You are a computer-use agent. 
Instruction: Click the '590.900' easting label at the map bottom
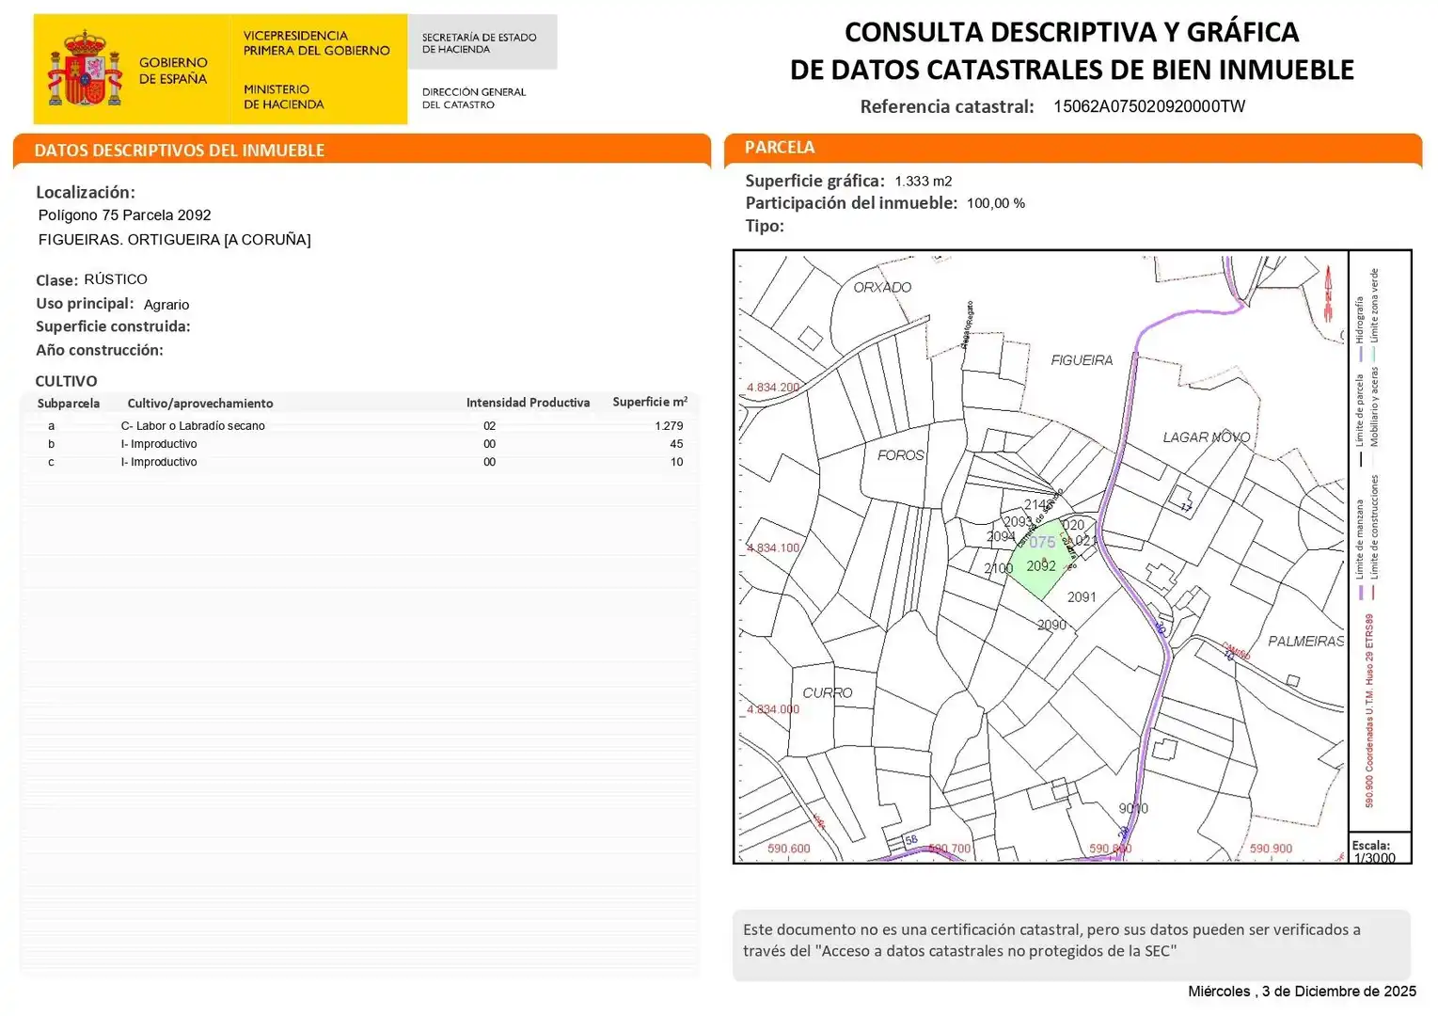click(x=1271, y=849)
